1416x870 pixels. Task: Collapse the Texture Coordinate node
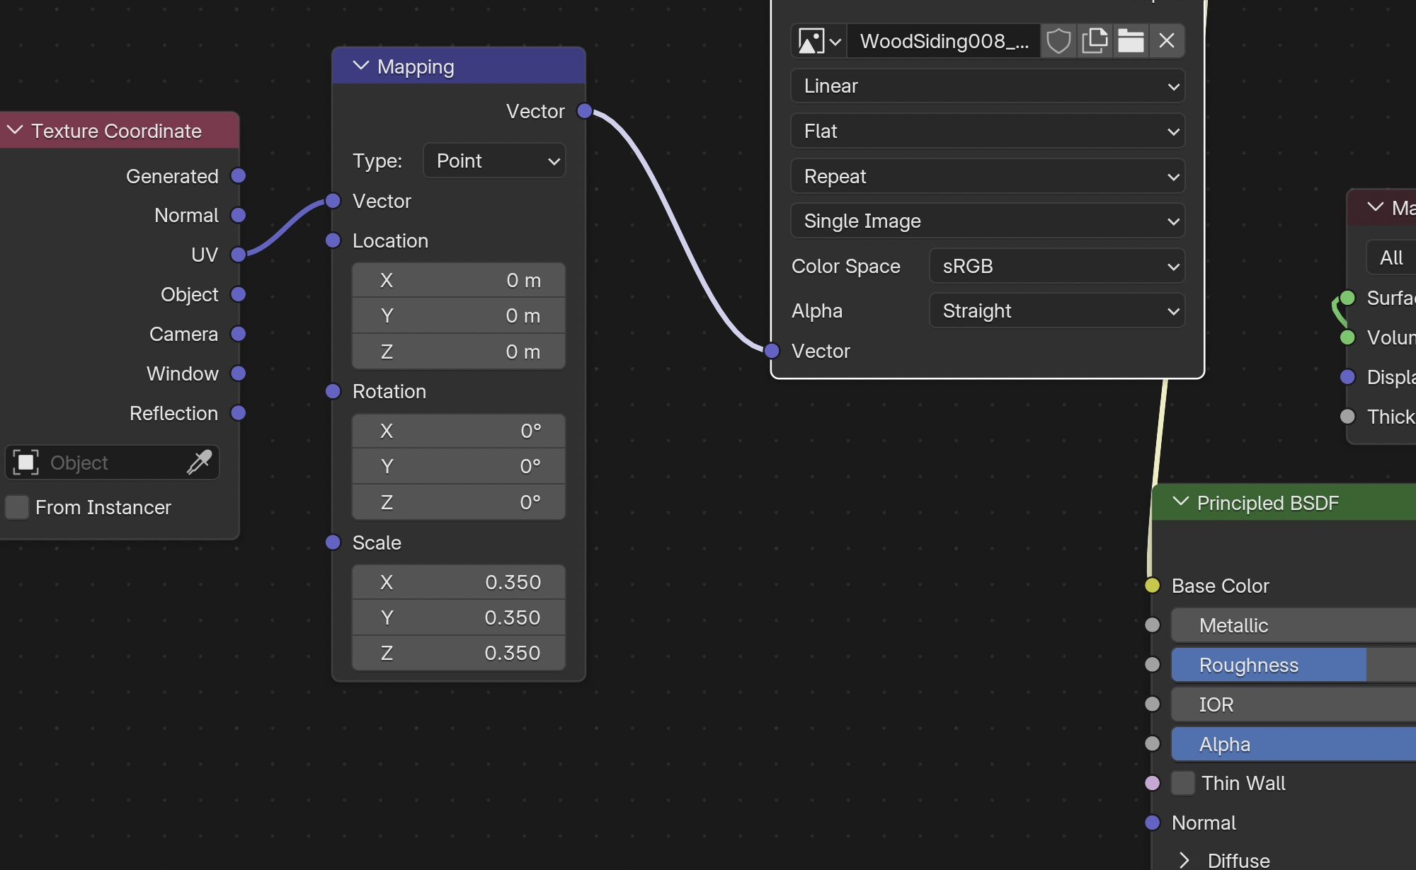[15, 130]
